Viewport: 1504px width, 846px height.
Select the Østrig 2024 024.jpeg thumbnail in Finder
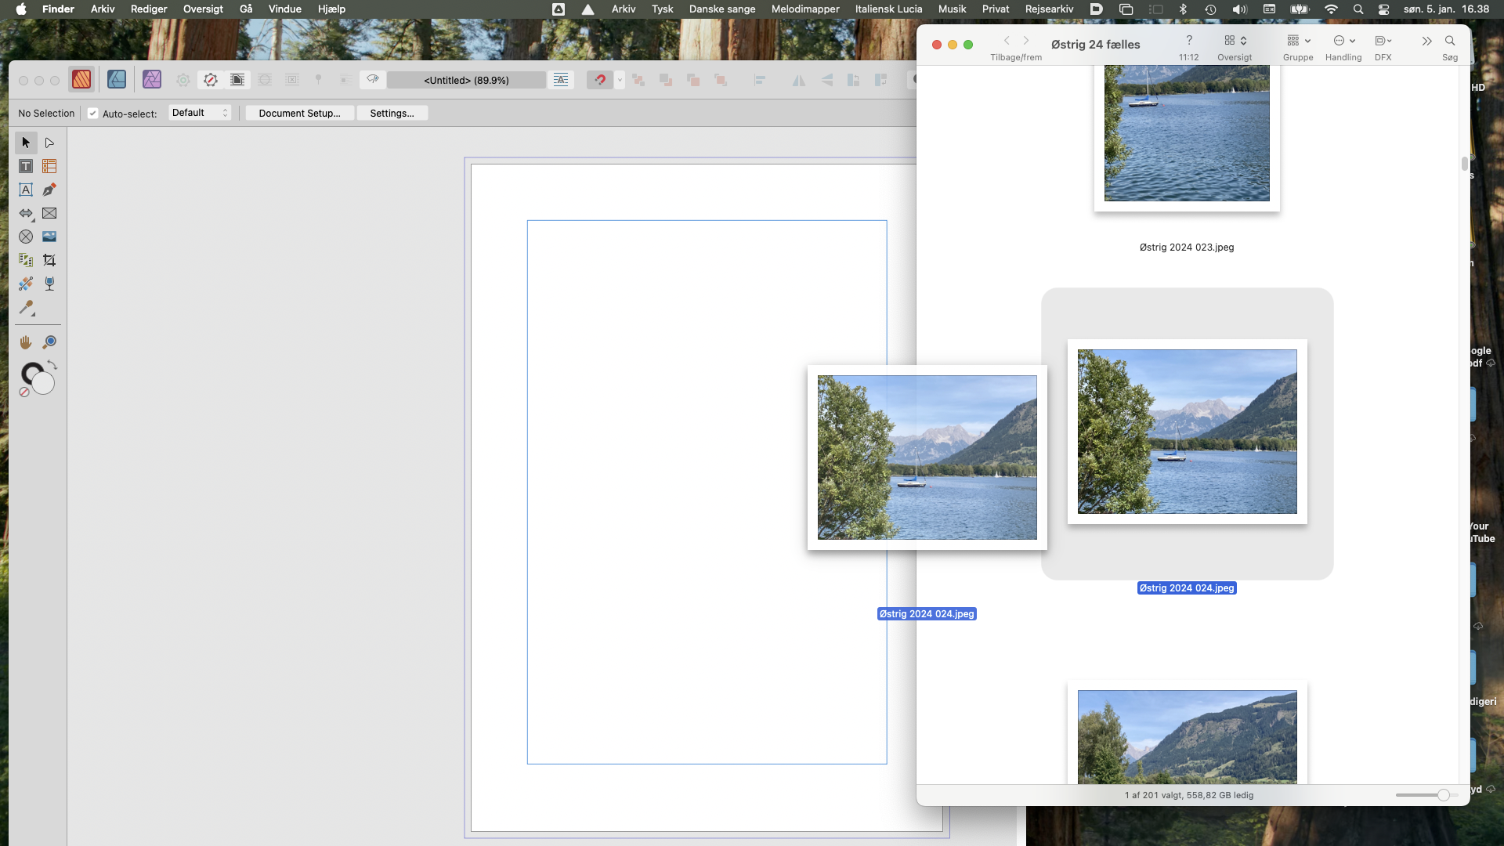1187,432
